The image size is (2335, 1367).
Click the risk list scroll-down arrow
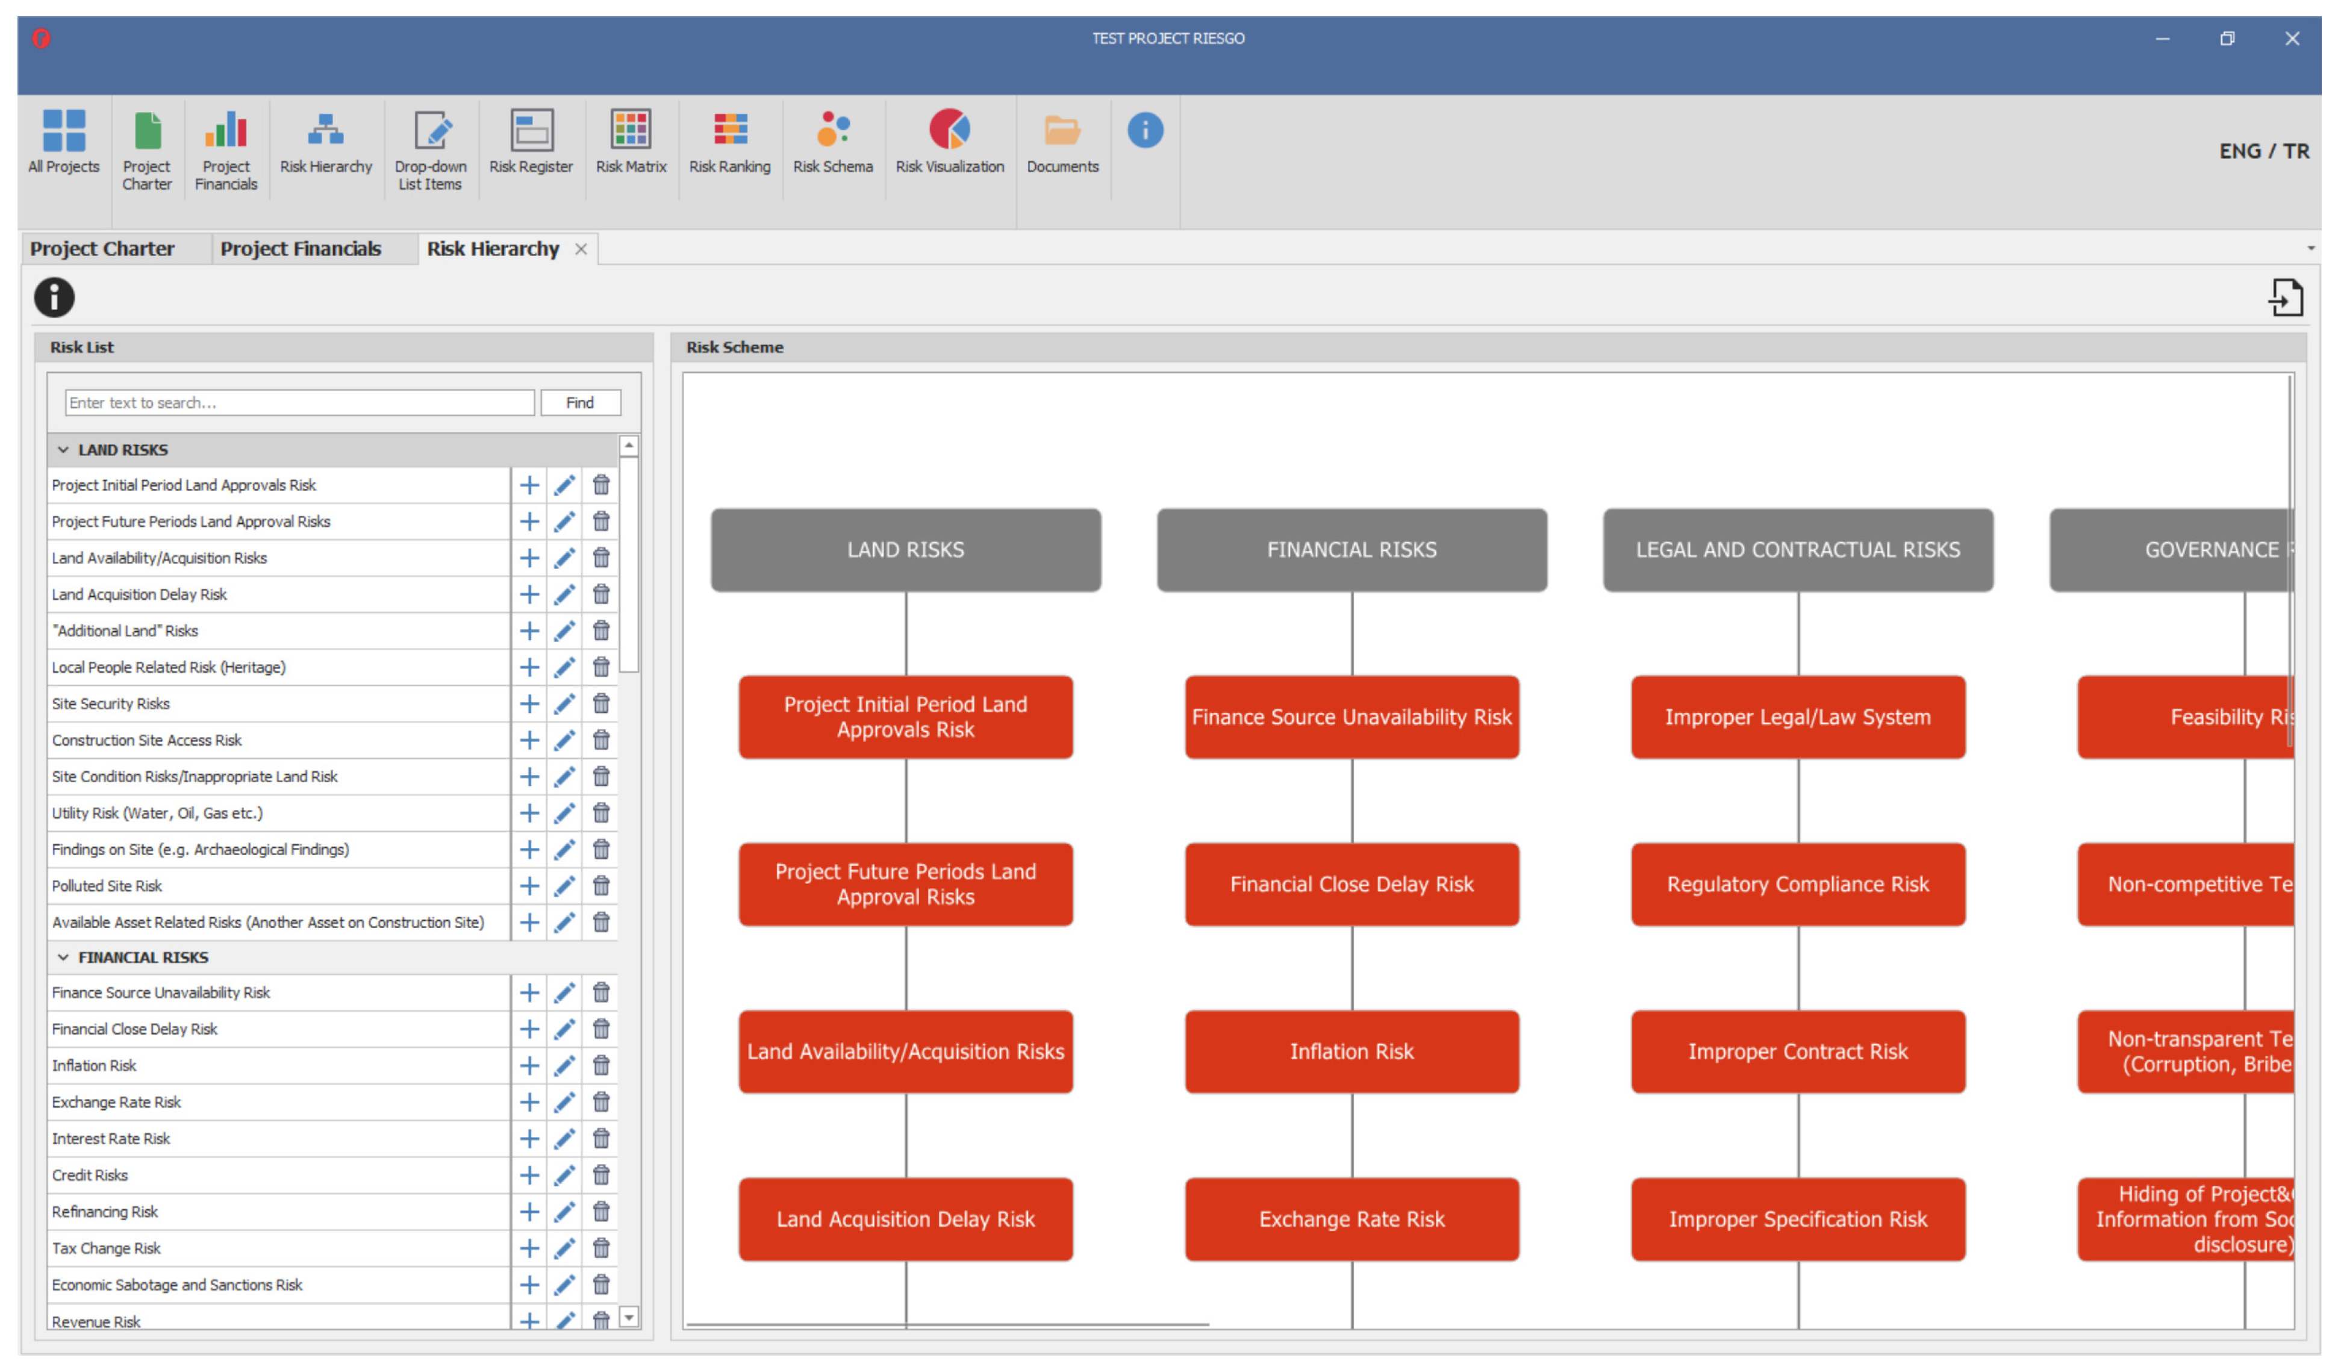point(629,1317)
